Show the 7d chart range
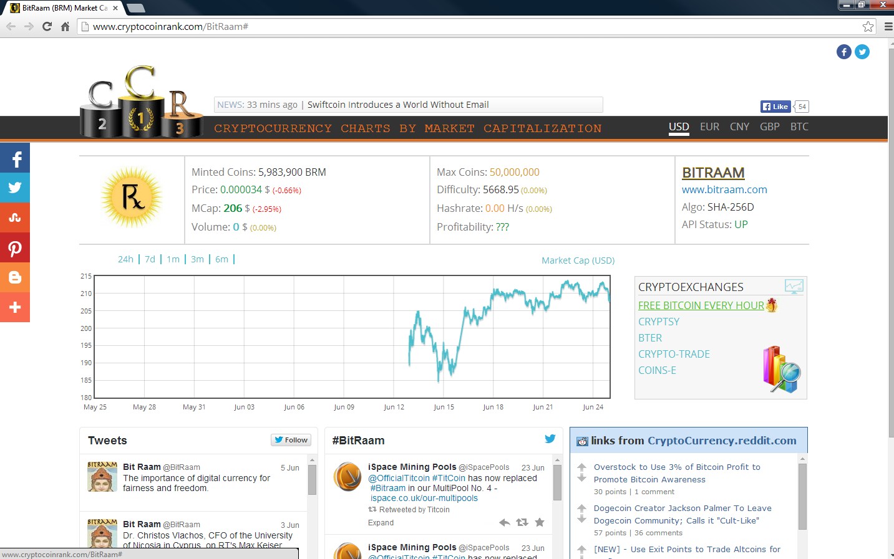Image resolution: width=894 pixels, height=559 pixels. [x=150, y=259]
